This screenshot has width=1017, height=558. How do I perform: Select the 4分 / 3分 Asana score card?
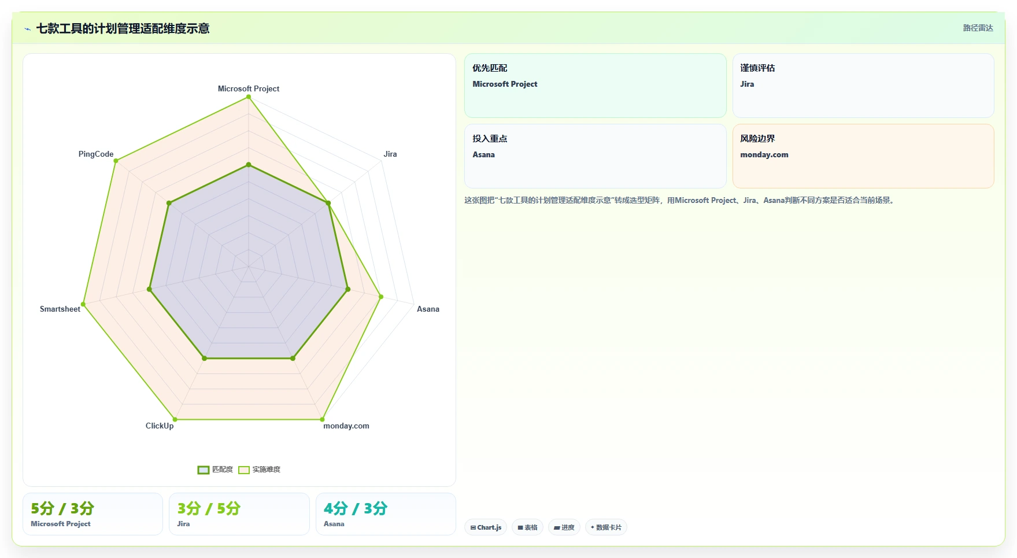pos(386,514)
